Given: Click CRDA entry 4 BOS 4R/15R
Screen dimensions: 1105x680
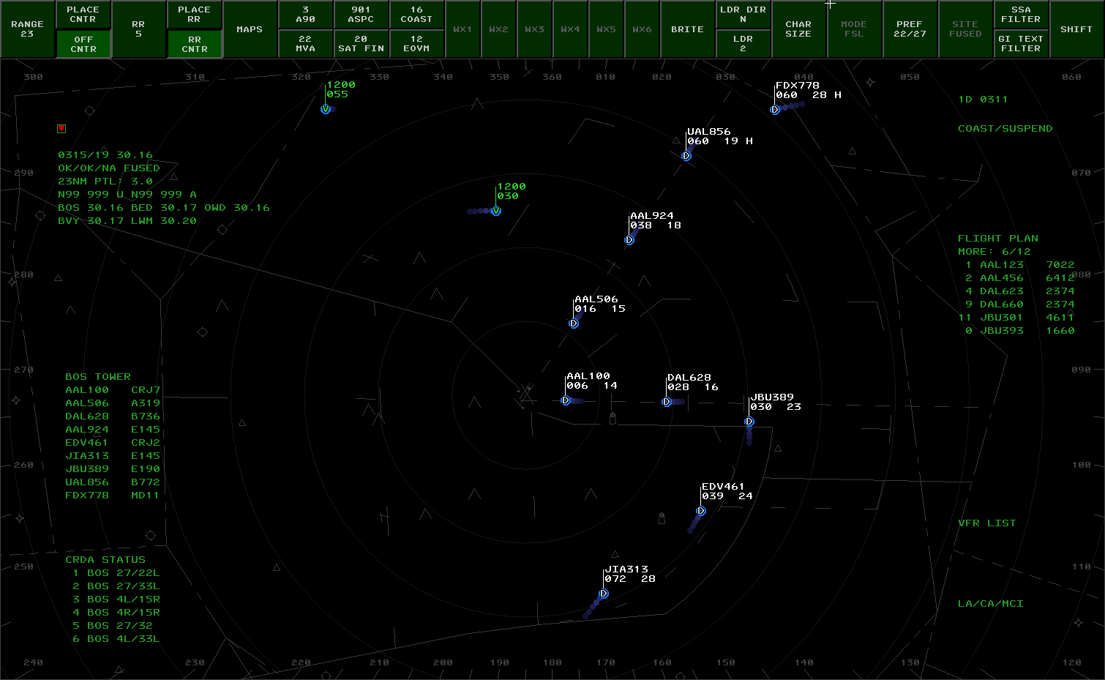Looking at the screenshot, I should [x=116, y=613].
